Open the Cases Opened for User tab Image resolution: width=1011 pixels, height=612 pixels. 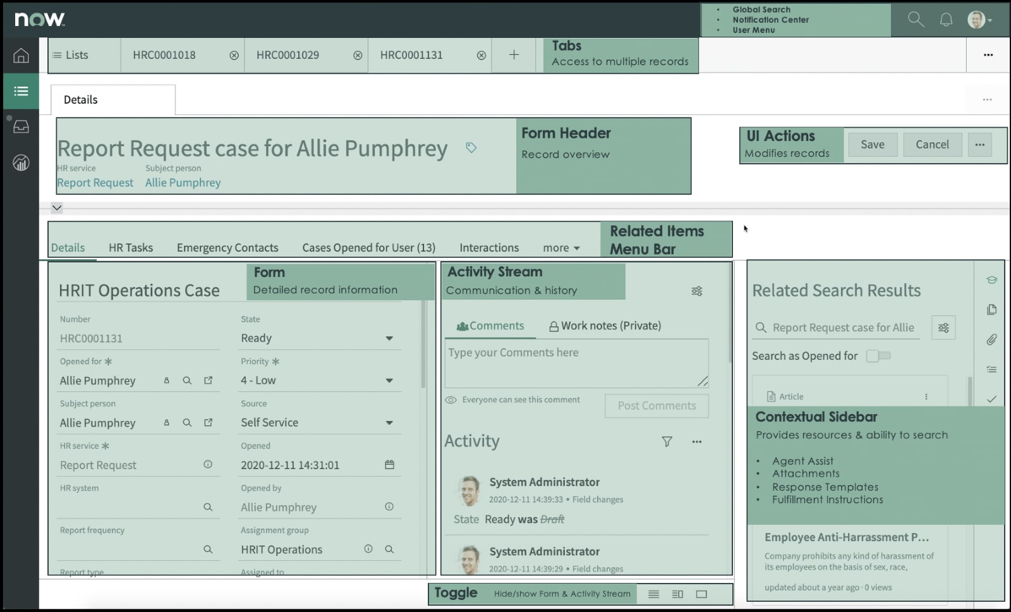(x=368, y=247)
